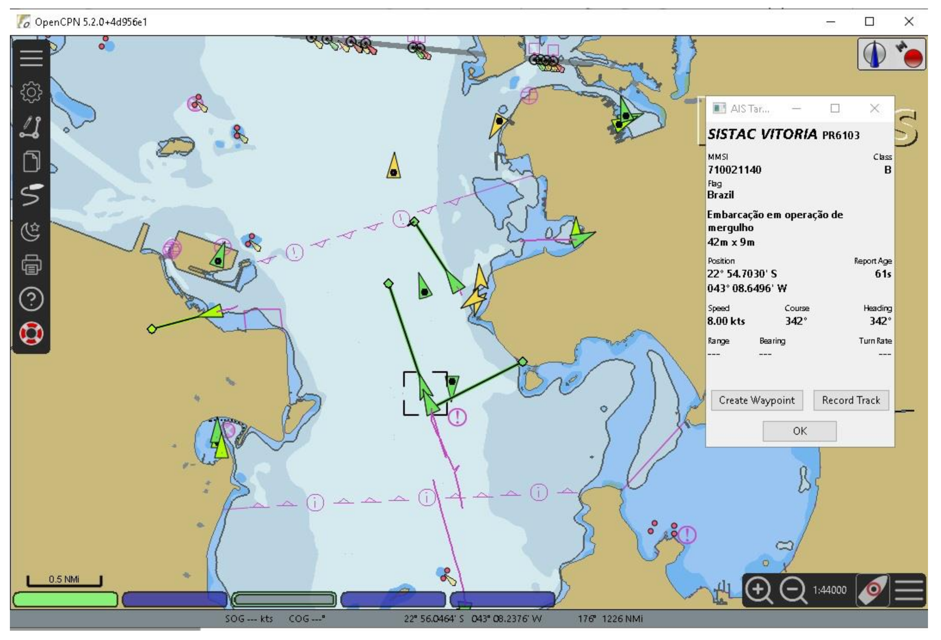Drop a Man Overboard lifebuoy marker

click(x=31, y=333)
